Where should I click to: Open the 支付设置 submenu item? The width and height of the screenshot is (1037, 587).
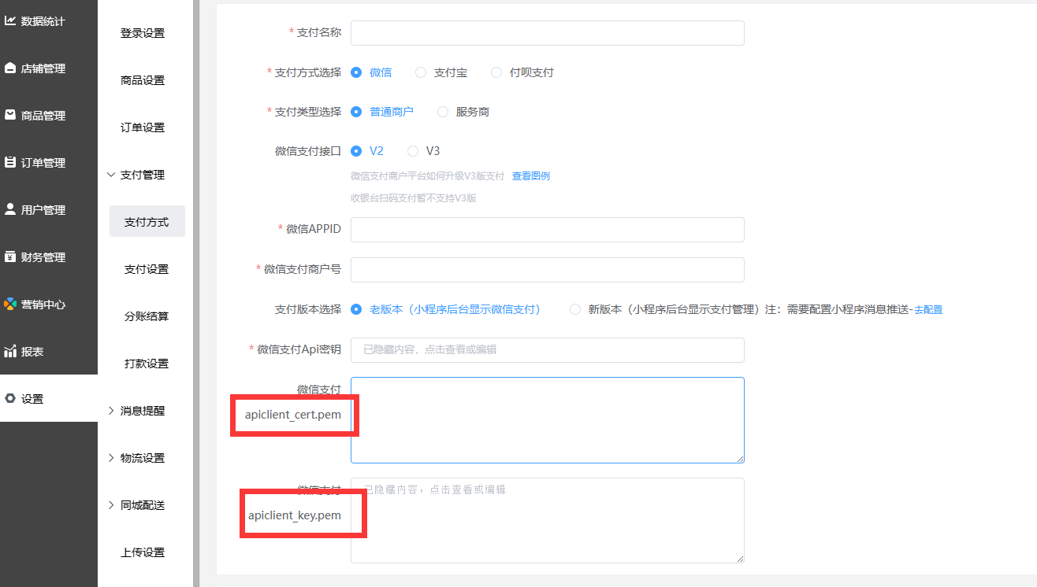[147, 269]
